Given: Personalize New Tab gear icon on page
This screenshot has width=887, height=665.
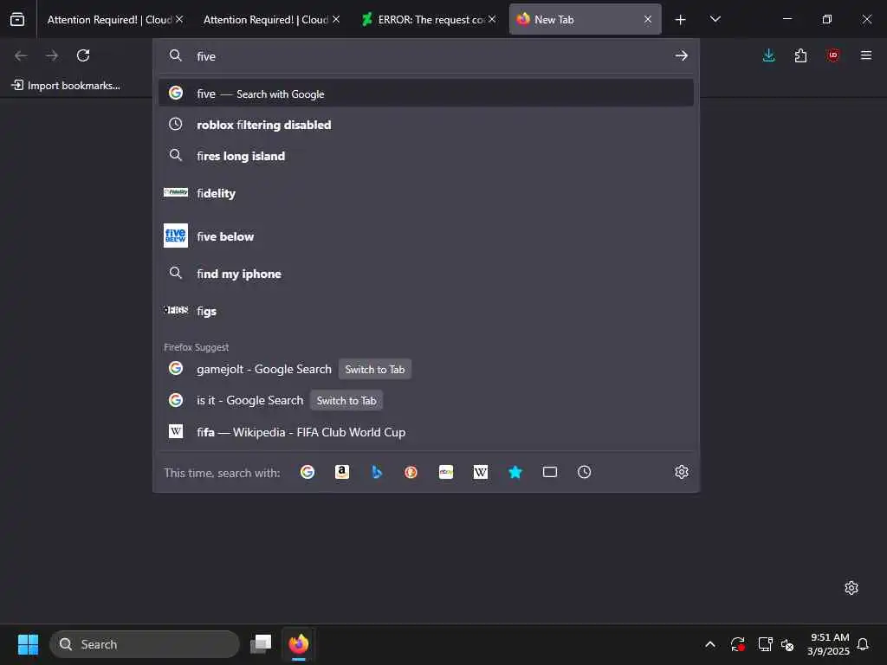Looking at the screenshot, I should (x=851, y=588).
